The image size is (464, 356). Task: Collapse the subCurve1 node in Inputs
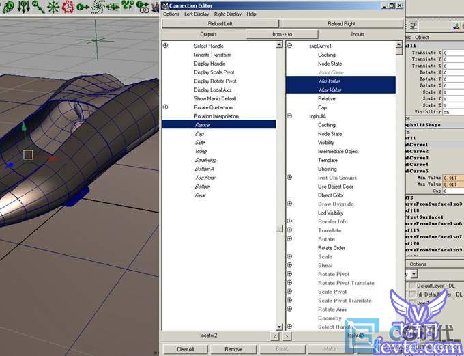(290, 45)
